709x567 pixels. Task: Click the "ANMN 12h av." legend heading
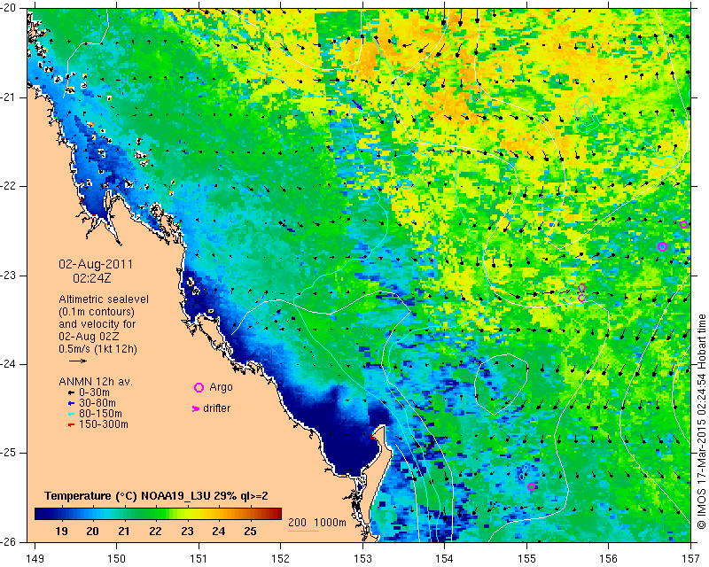pyautogui.click(x=96, y=382)
